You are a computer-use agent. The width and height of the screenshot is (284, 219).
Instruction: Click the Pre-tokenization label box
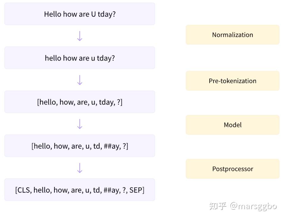(233, 81)
